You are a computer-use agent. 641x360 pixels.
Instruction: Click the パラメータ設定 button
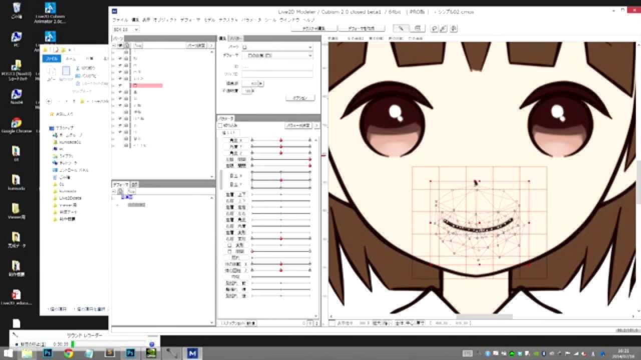tap(298, 125)
